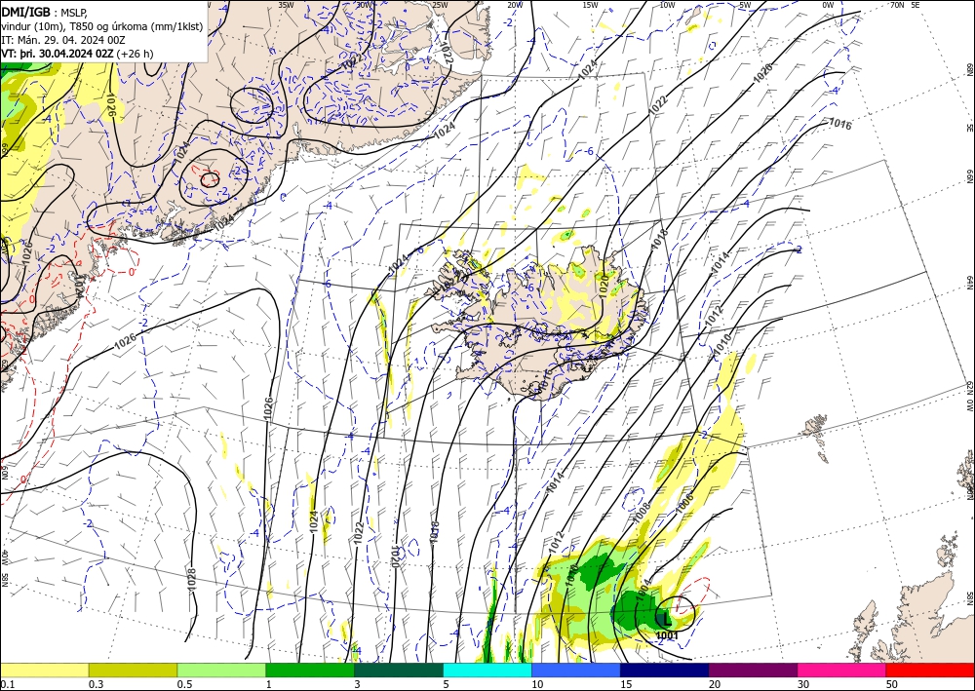
Task: Click the L low-pressure center marker
Action: coord(666,620)
